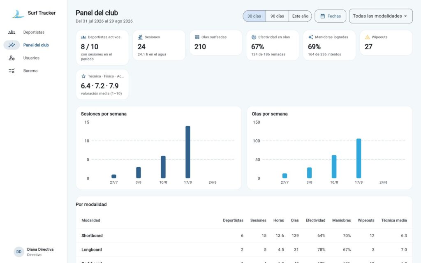Select the 30 días period toggle
This screenshot has height=263, width=421.
point(254,16)
